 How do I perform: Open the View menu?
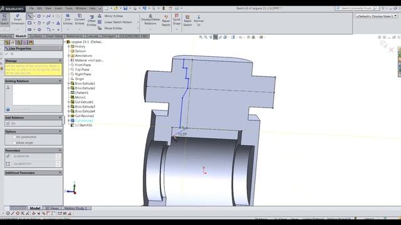tap(48, 8)
